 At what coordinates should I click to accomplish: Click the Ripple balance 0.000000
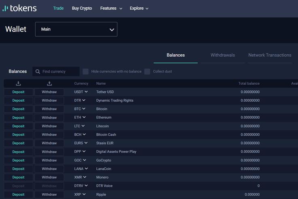click(252, 195)
